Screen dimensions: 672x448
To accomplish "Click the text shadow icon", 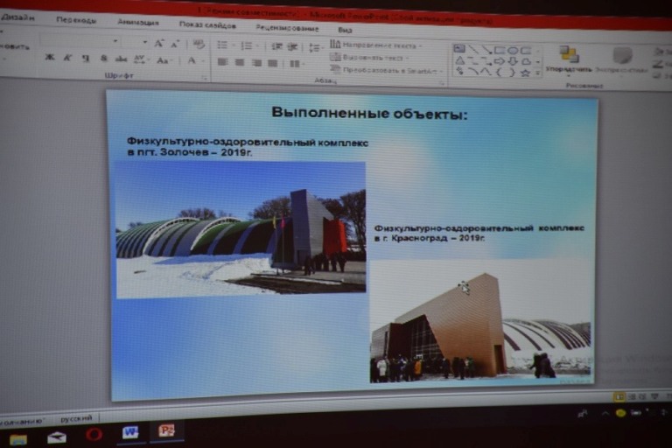I will point(103,59).
